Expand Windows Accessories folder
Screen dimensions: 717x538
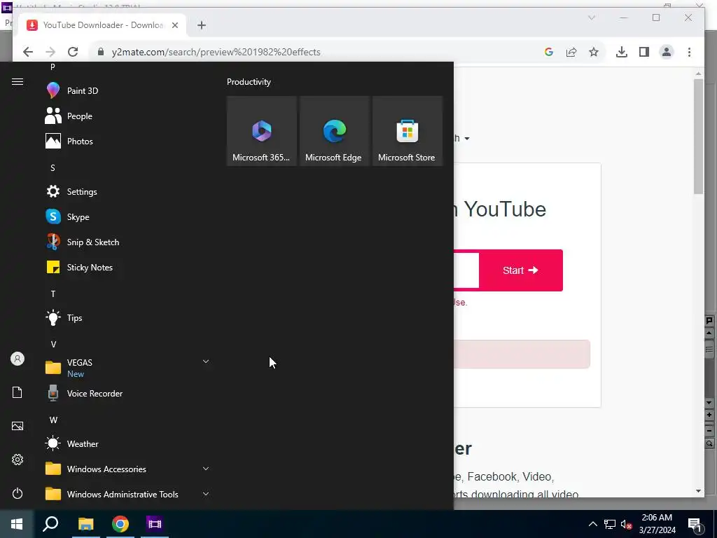click(128, 469)
